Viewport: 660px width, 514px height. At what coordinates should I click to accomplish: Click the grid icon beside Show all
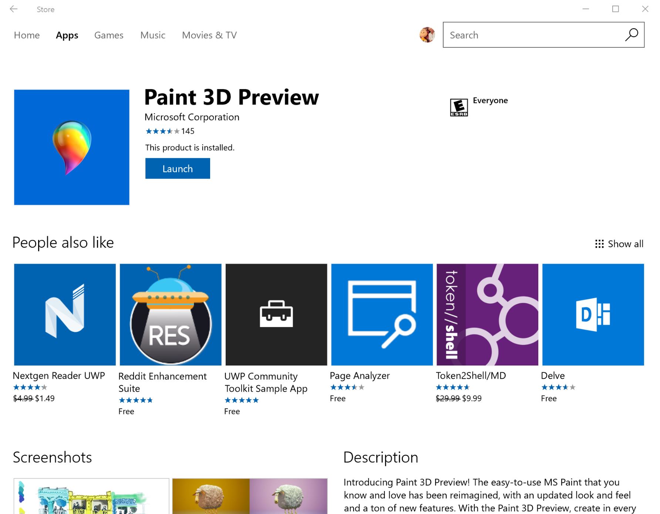point(599,244)
